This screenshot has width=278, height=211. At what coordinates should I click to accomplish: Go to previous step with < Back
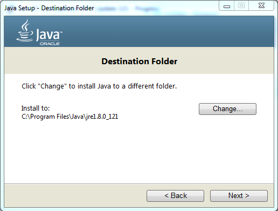click(x=175, y=196)
